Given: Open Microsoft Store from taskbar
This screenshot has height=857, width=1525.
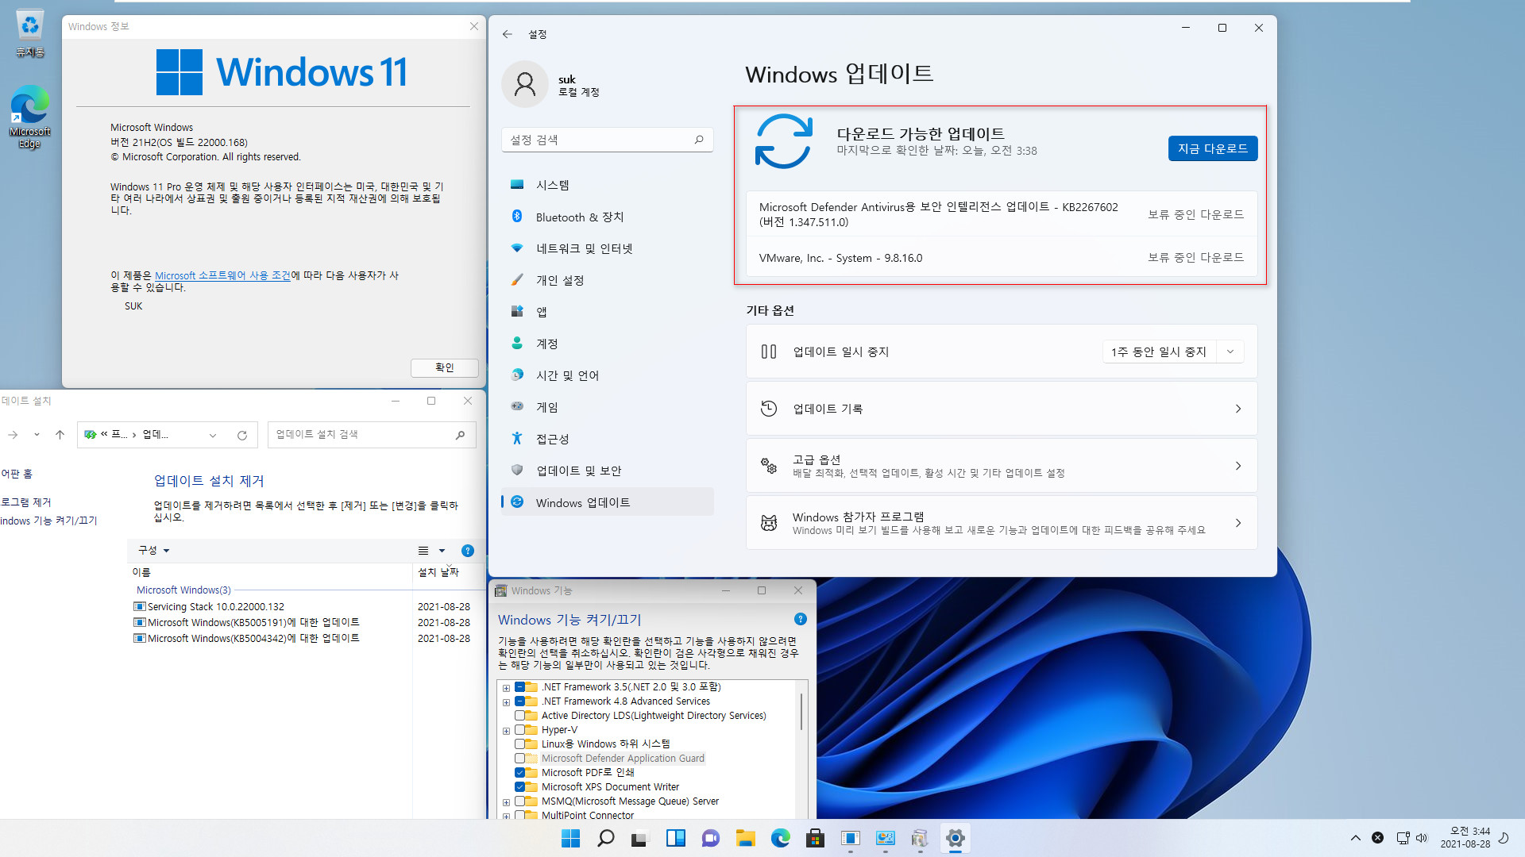Looking at the screenshot, I should [816, 838].
